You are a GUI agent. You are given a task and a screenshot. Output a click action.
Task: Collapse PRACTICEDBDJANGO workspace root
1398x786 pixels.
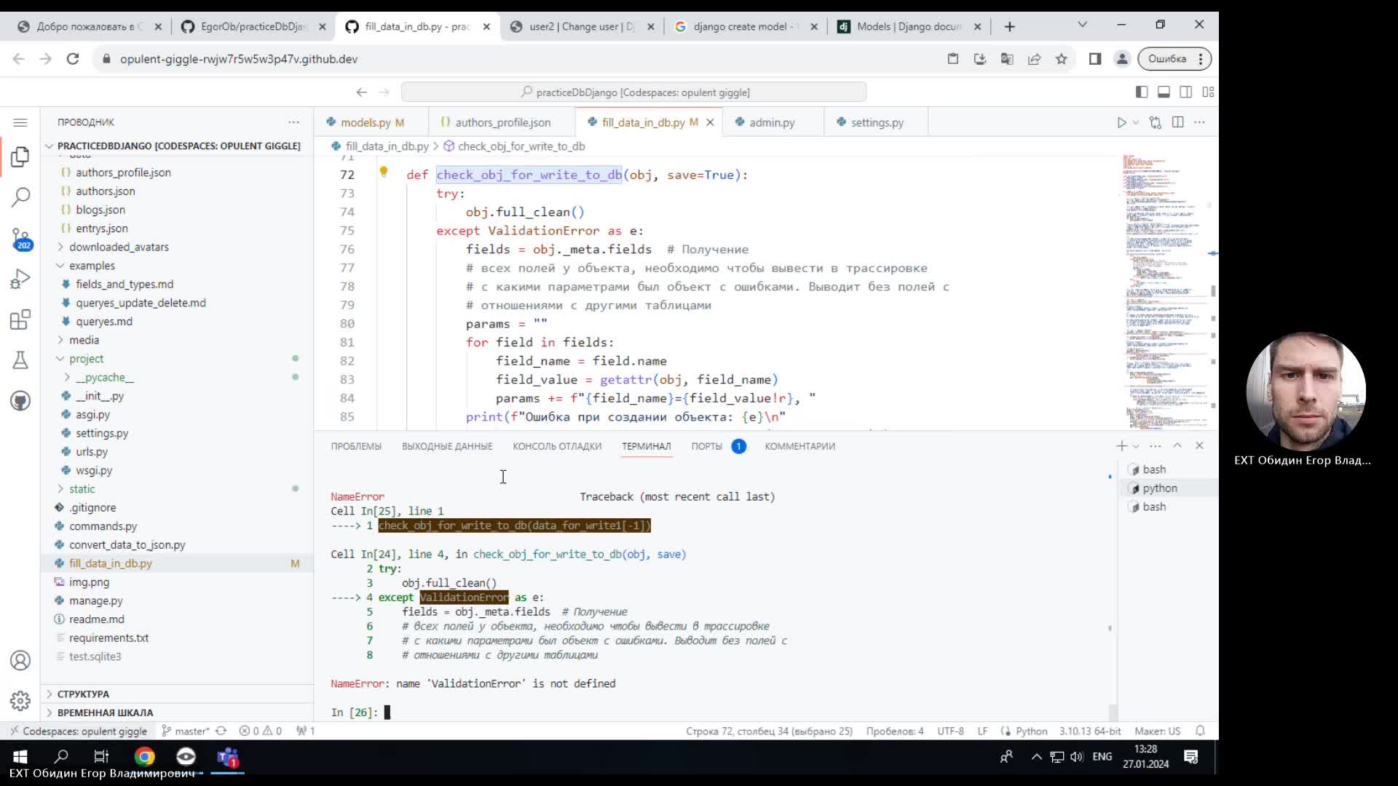178,146
